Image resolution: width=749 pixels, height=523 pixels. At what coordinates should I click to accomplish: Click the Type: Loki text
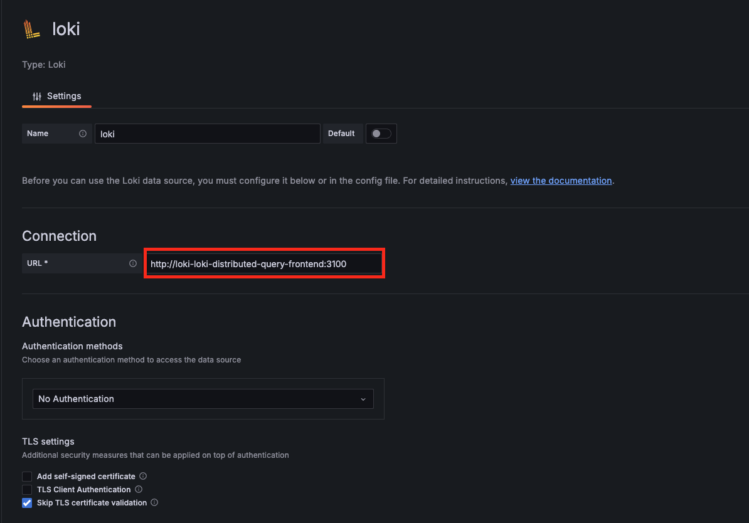click(43, 65)
